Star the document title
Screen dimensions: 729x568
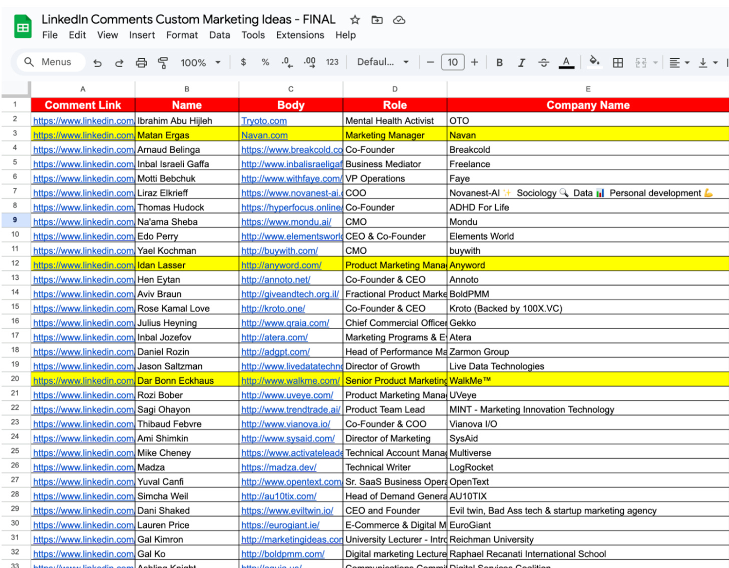pyautogui.click(x=355, y=20)
